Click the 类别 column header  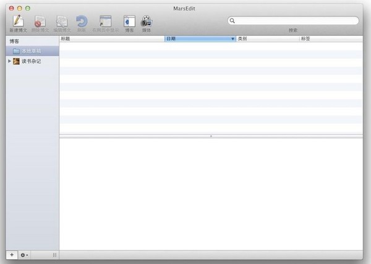point(268,38)
